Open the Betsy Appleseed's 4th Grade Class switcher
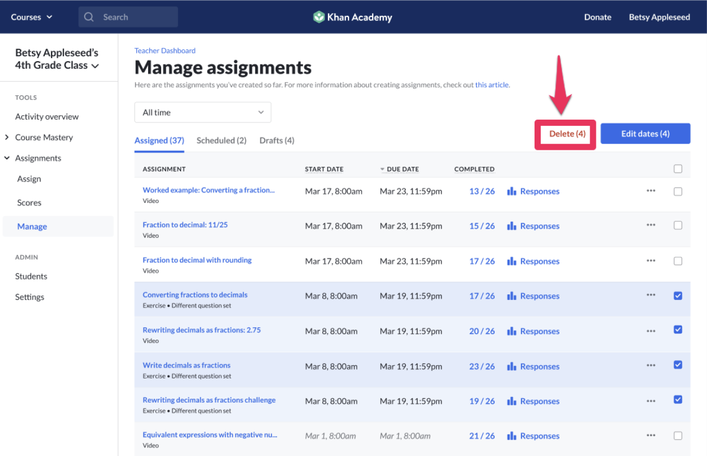The image size is (707, 456). click(x=57, y=59)
